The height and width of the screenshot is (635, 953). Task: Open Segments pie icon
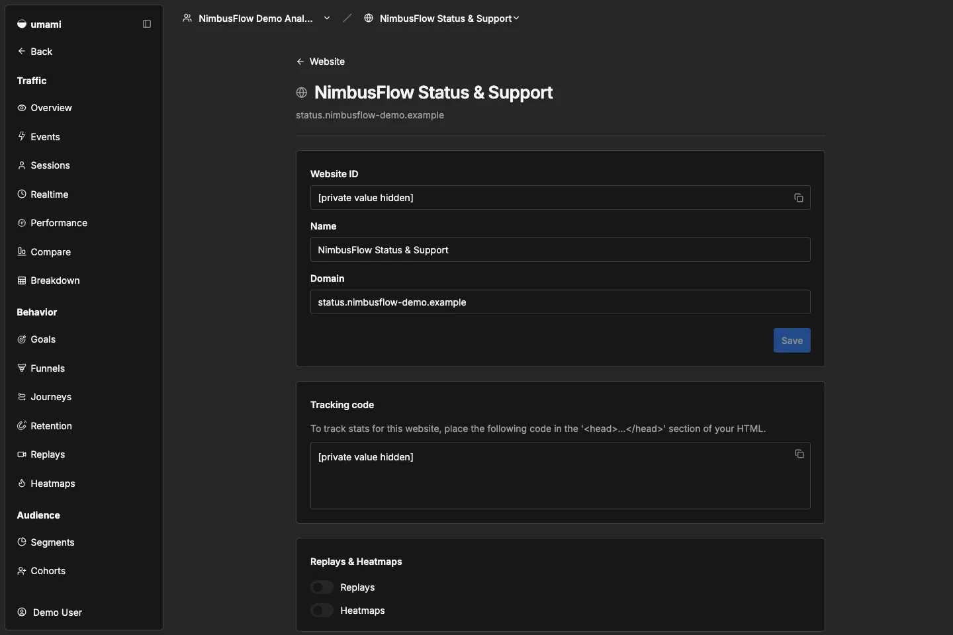[22, 542]
